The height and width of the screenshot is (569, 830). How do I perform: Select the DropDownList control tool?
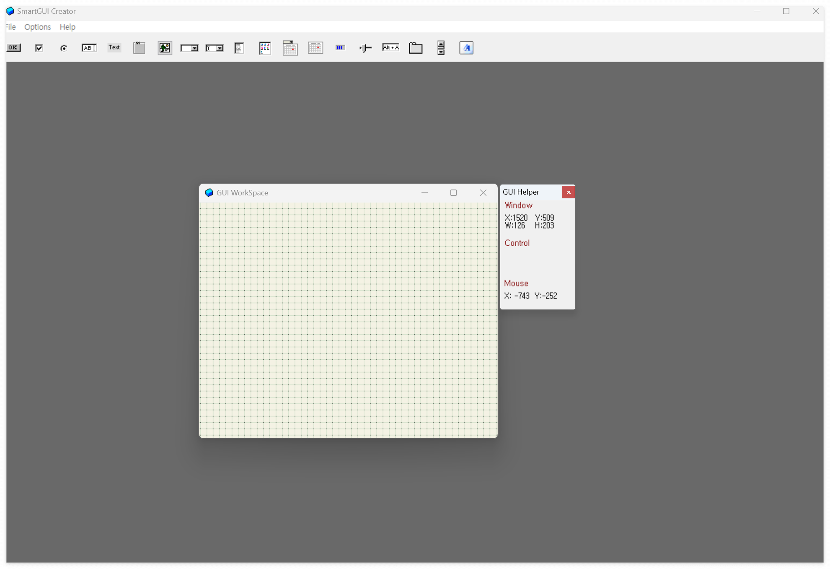[189, 48]
